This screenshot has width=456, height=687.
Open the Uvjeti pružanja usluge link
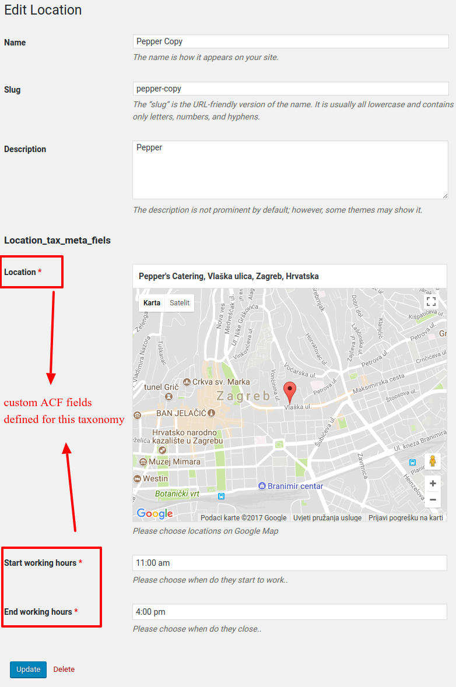pos(328,518)
